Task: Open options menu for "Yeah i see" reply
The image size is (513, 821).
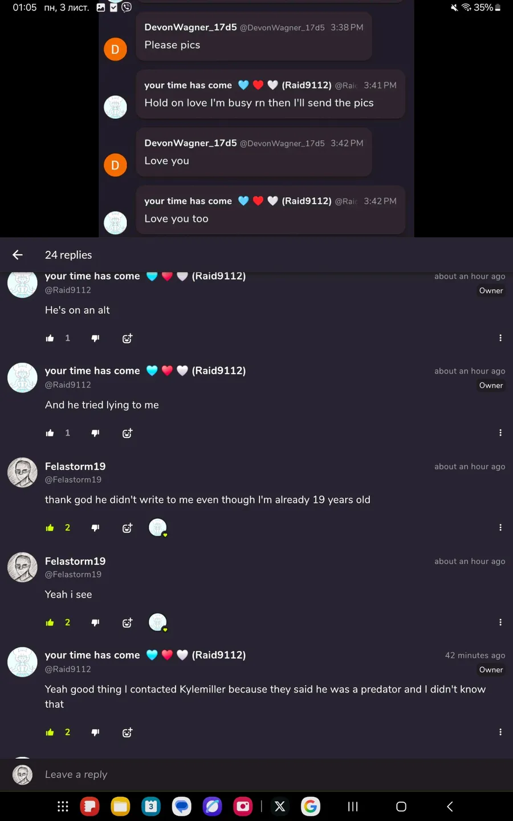Action: [500, 623]
